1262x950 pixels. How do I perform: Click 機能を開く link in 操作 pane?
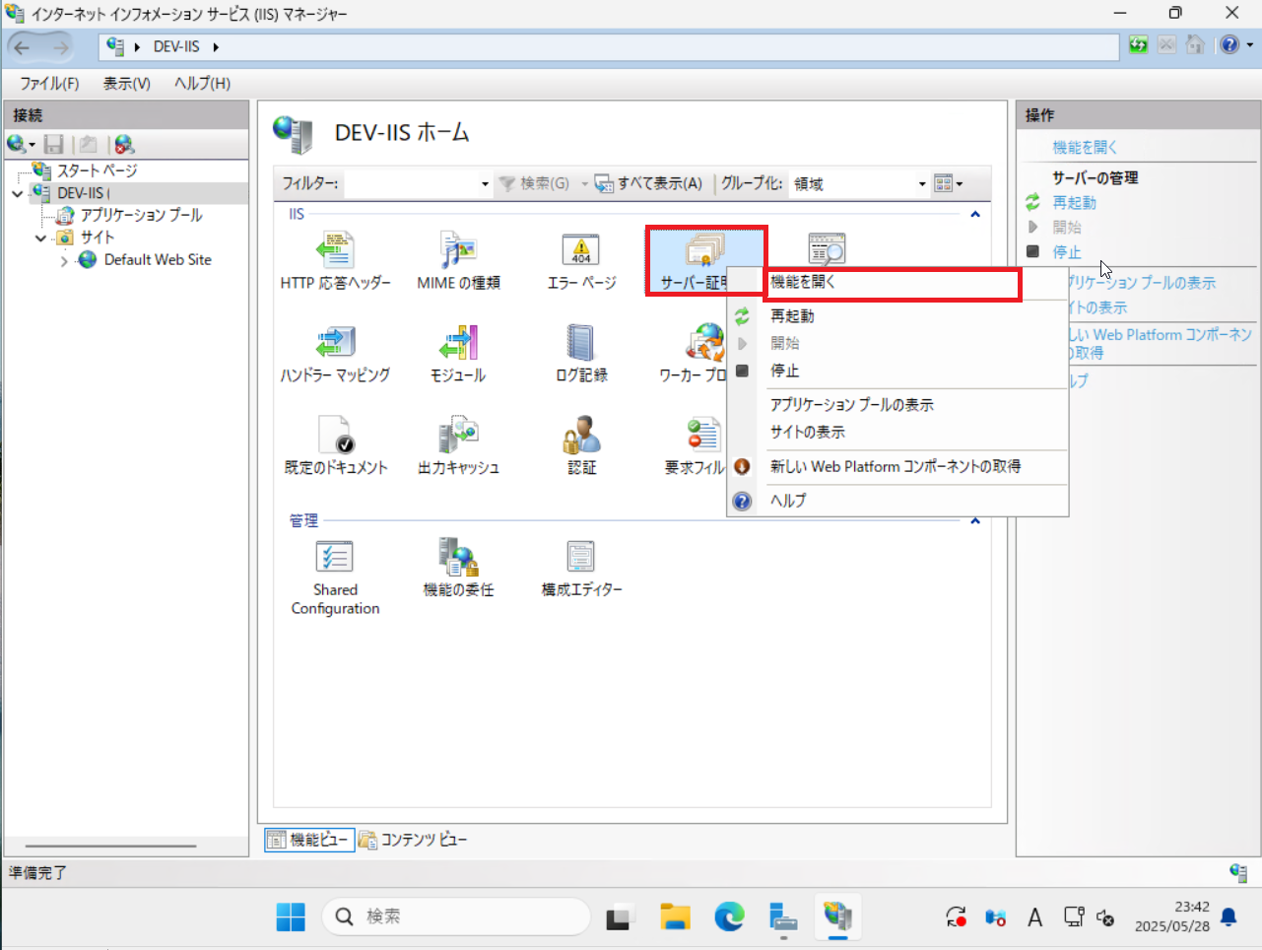pos(1085,147)
